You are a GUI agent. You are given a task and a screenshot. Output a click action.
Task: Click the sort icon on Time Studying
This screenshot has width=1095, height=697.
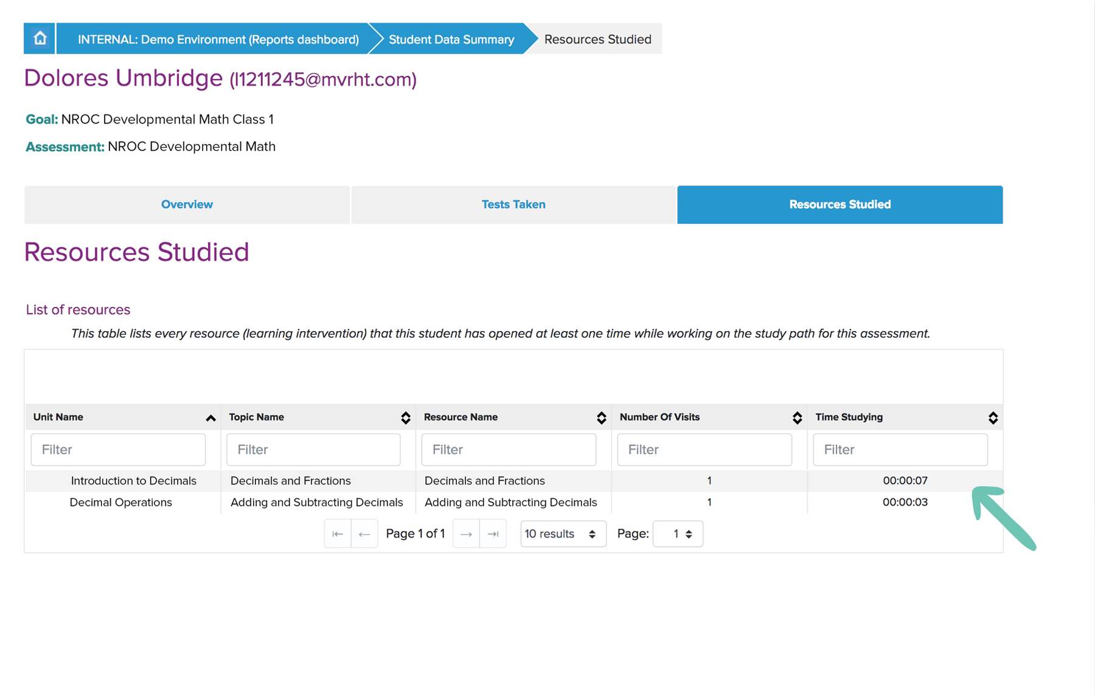(993, 417)
